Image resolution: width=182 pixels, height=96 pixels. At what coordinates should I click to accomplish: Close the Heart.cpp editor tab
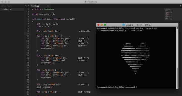(x=48, y=6)
